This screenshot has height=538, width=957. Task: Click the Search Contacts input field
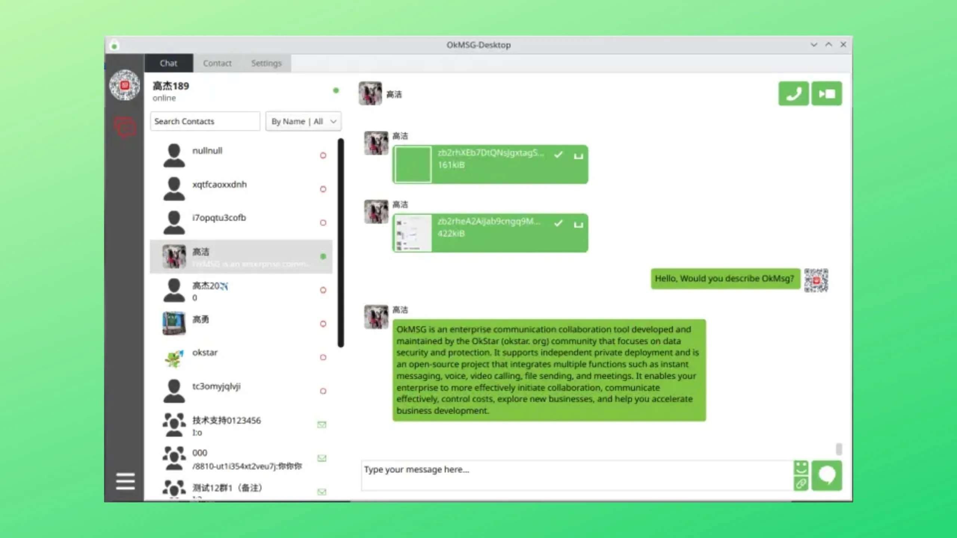pyautogui.click(x=205, y=121)
